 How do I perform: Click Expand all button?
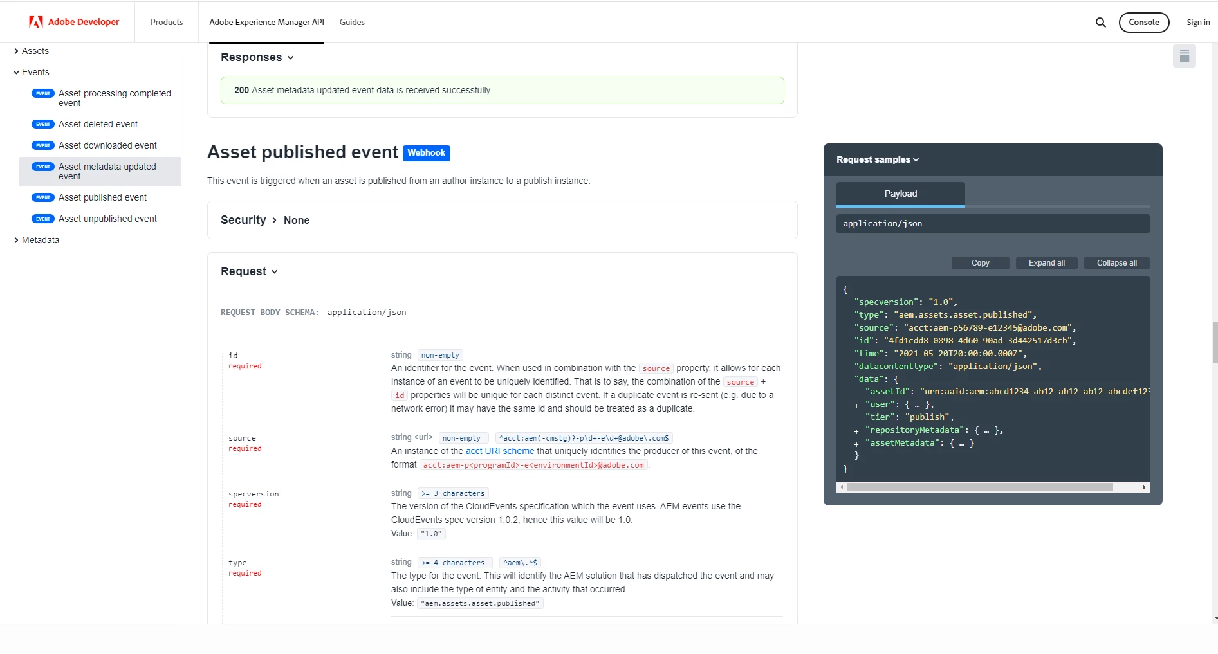(1046, 263)
